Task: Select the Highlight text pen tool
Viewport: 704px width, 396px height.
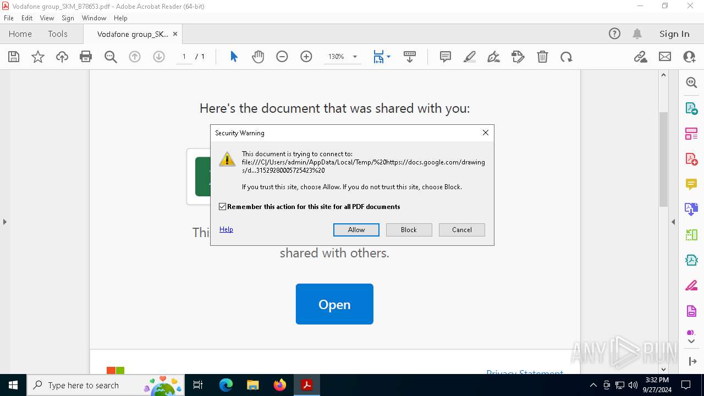Action: [x=470, y=57]
